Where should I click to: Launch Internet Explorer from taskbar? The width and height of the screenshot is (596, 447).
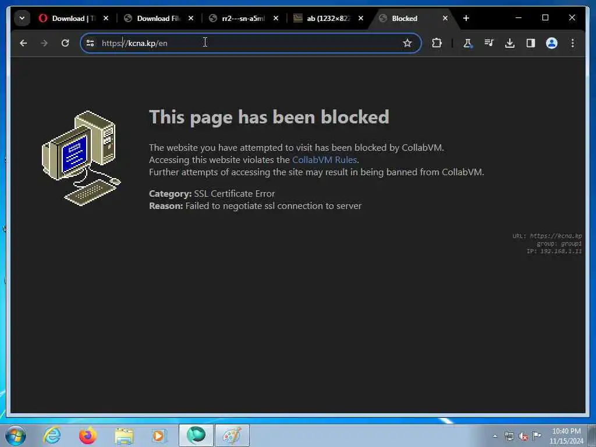52,435
